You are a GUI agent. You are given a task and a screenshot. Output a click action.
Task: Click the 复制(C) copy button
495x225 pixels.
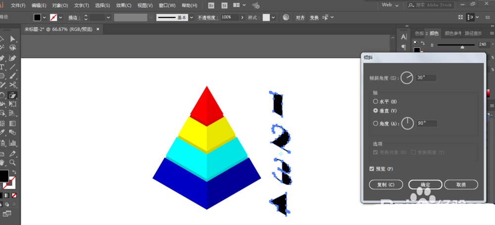point(386,184)
